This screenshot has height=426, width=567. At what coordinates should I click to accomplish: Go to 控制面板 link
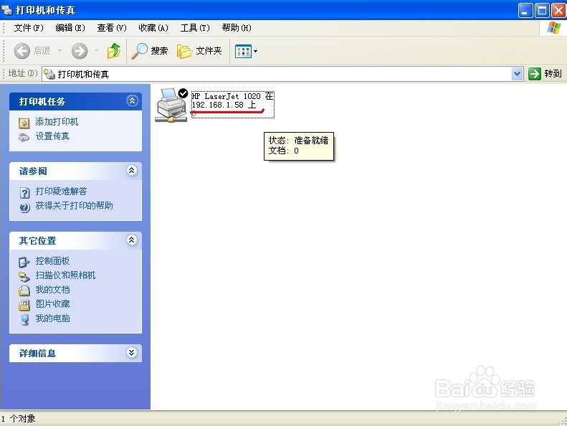(x=52, y=261)
